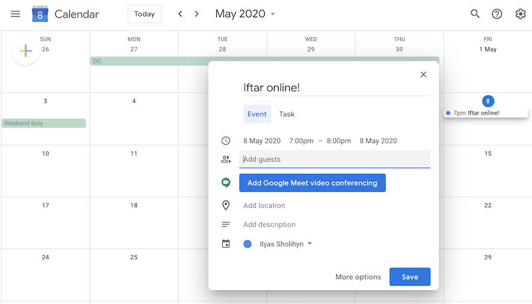Click the clock icon beside event time
This screenshot has width=532, height=304.
pyautogui.click(x=225, y=141)
